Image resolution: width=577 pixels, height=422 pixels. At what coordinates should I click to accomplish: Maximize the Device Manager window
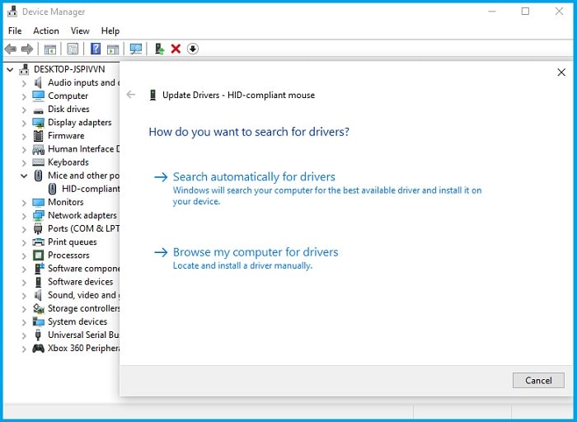(x=526, y=12)
